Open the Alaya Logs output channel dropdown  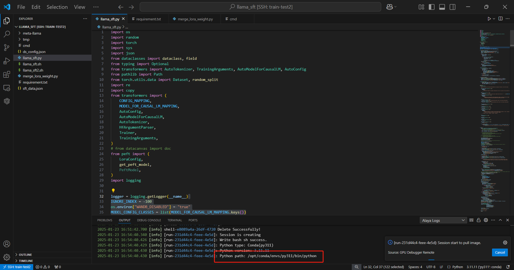click(443, 220)
